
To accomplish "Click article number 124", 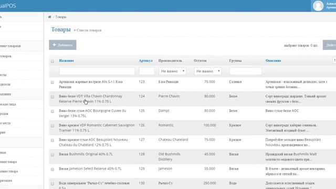I will pyautogui.click(x=142, y=96).
